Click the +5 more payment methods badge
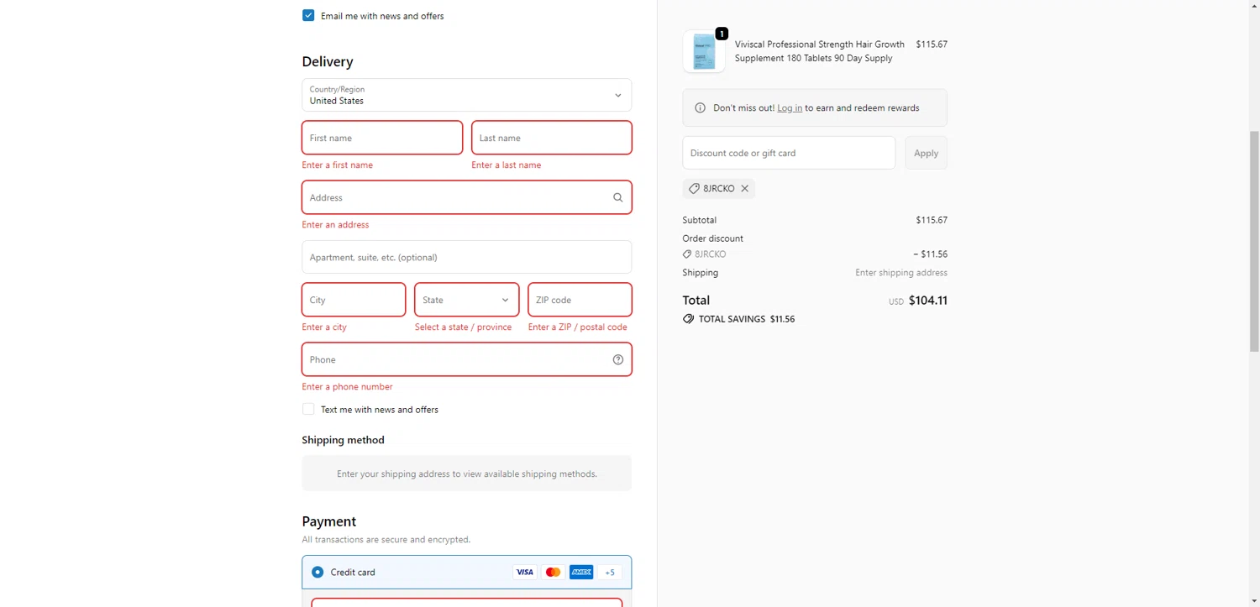Screen dimensions: 1260x607 (x=610, y=573)
